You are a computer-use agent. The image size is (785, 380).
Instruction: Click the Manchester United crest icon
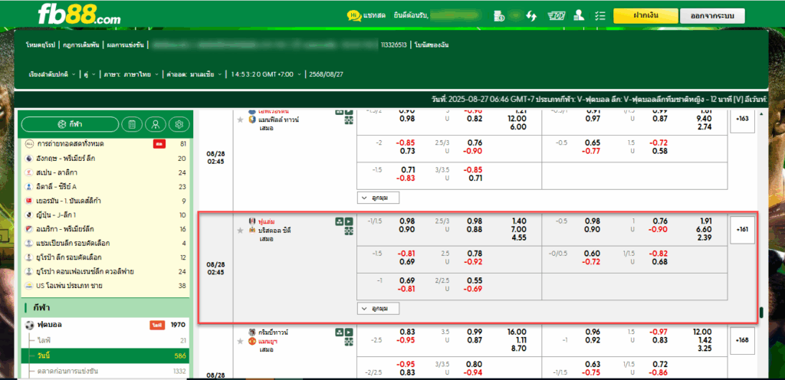click(x=252, y=341)
